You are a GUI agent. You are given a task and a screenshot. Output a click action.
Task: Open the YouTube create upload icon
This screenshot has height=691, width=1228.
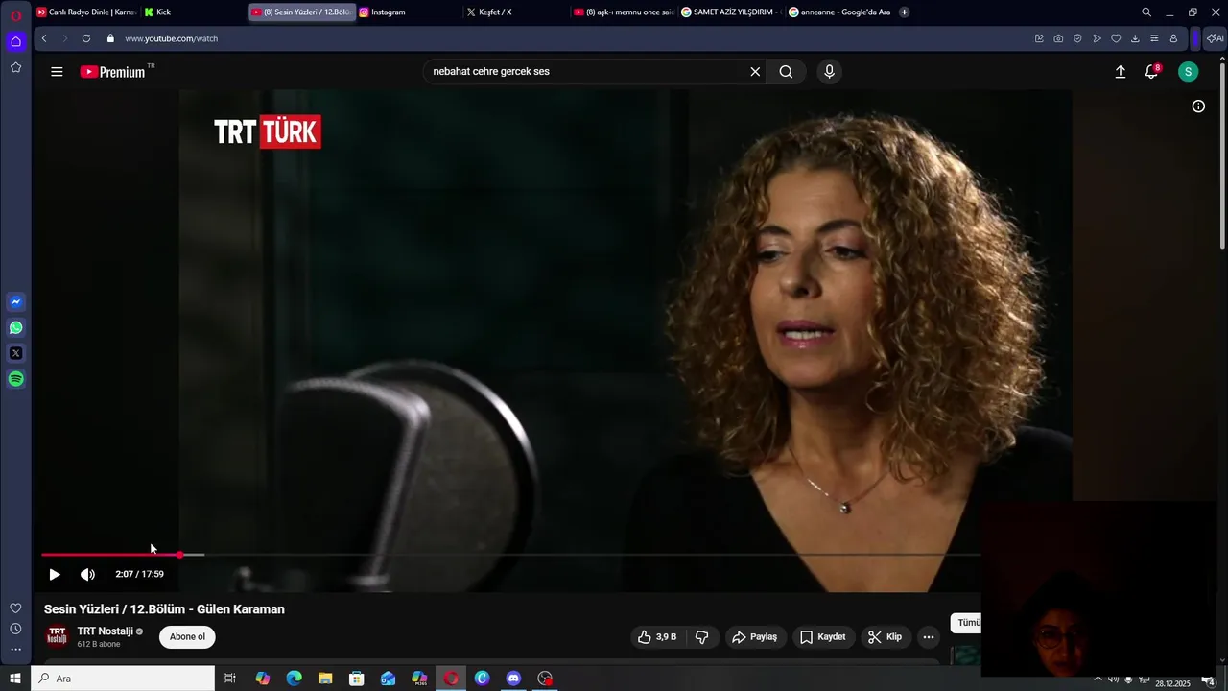coord(1120,72)
